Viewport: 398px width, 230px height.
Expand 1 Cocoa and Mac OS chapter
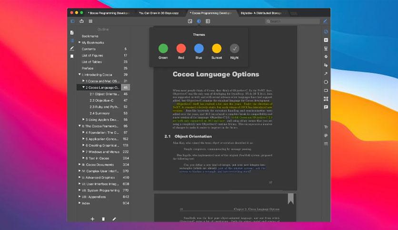[83, 81]
